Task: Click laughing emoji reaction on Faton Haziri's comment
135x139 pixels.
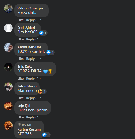Action: (x=40, y=91)
